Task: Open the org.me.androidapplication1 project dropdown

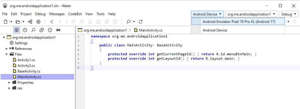Action: (252, 14)
